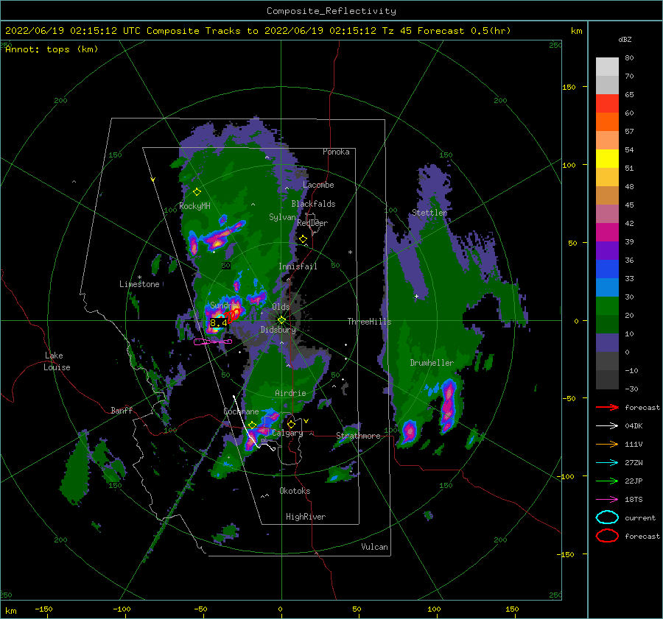Screen dimensions: 663x619
Task: Click the ThreeHills city label
Action: (370, 322)
